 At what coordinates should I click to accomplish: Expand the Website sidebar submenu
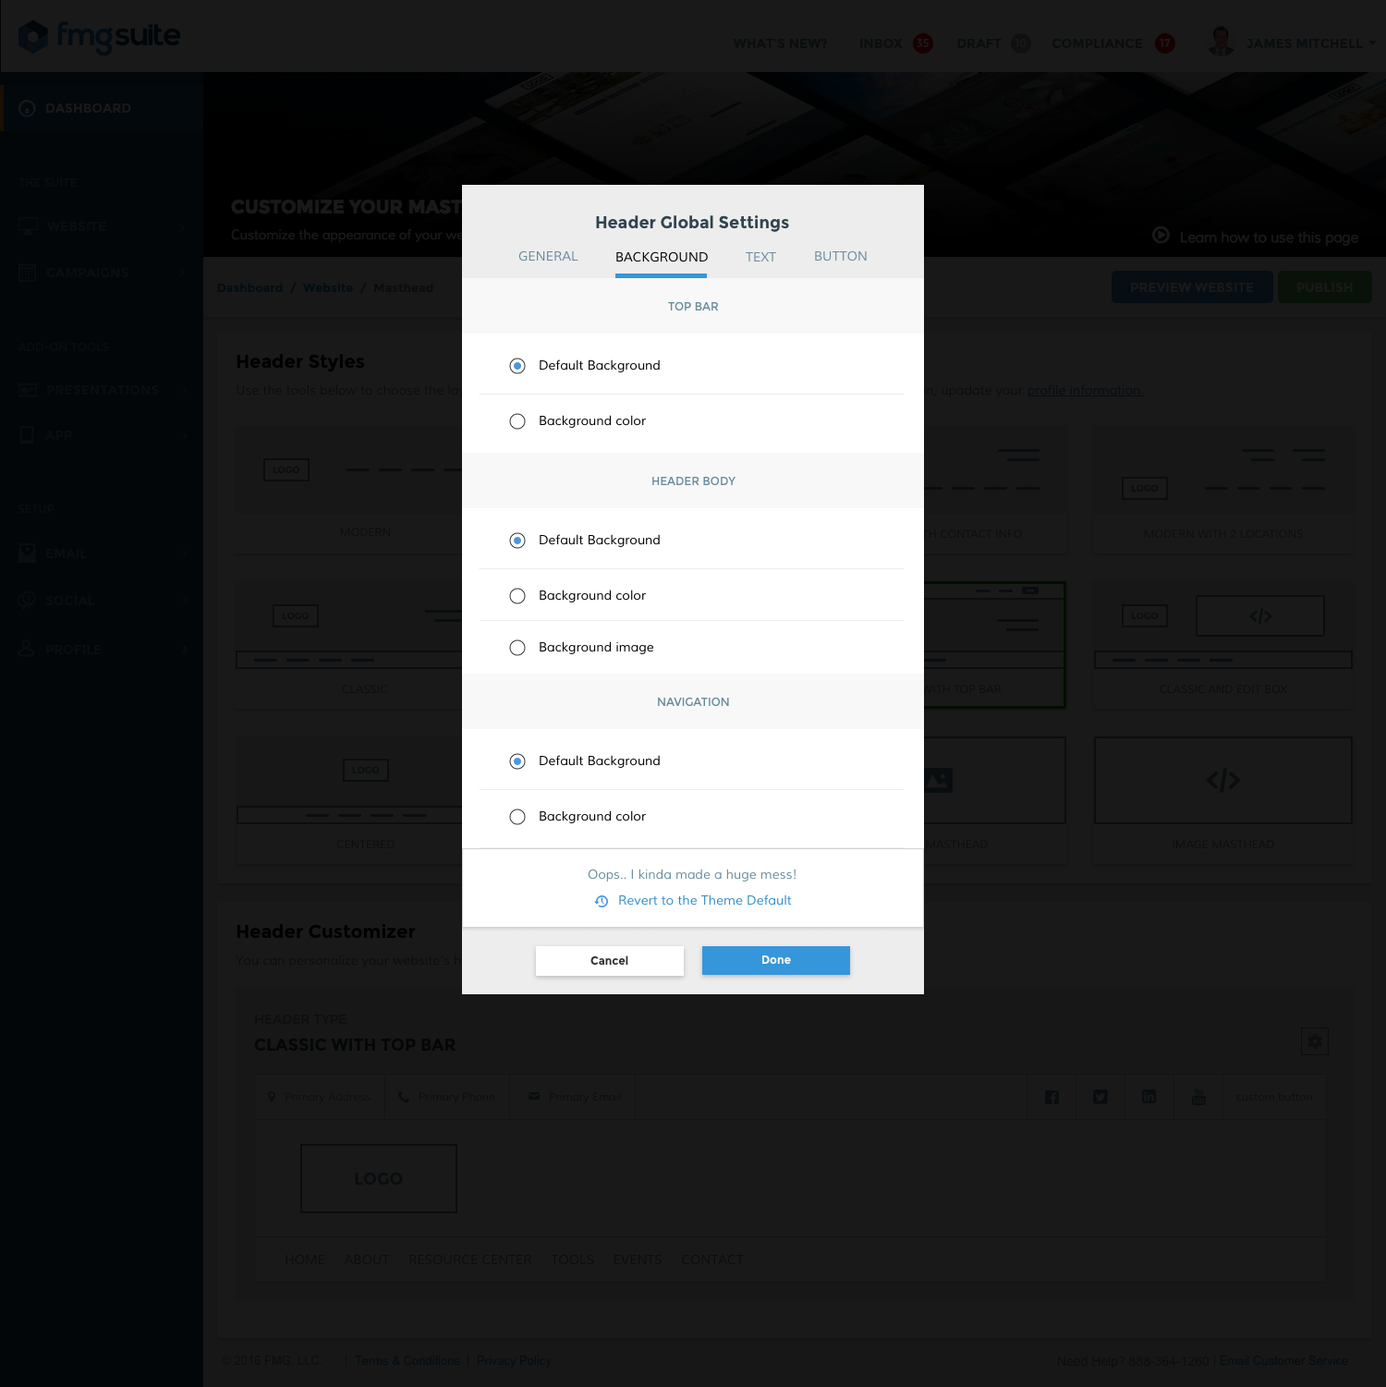(x=183, y=226)
